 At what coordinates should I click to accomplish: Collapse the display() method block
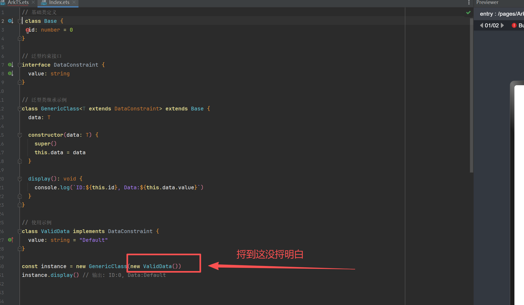[x=20, y=179]
